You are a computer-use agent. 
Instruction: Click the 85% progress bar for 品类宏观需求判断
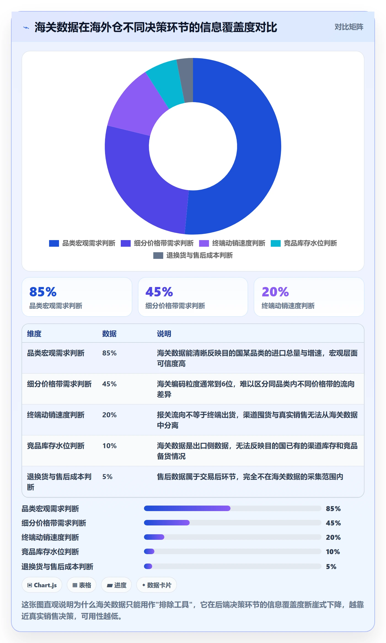[233, 508]
